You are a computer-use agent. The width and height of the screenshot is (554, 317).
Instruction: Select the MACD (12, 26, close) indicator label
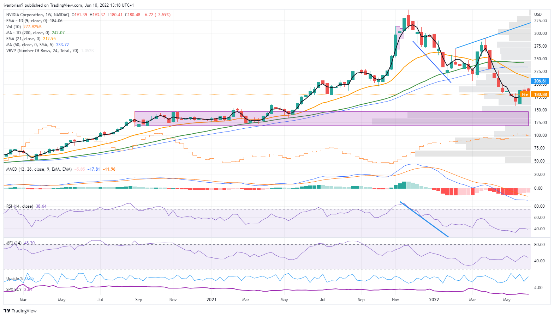coord(39,169)
